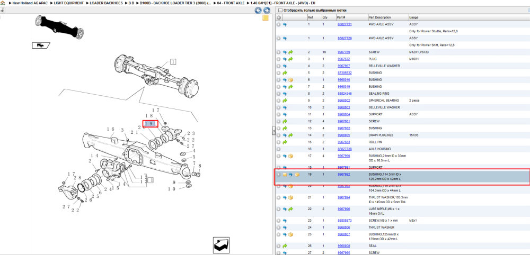Screen dimensions: 530x255
Task: Select callout 8 on the diagram
Action: (x=200, y=166)
